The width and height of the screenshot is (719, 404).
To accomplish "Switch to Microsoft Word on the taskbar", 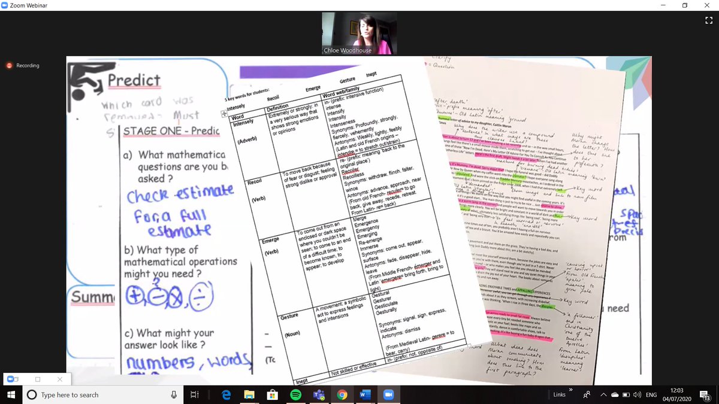I will 364,395.
